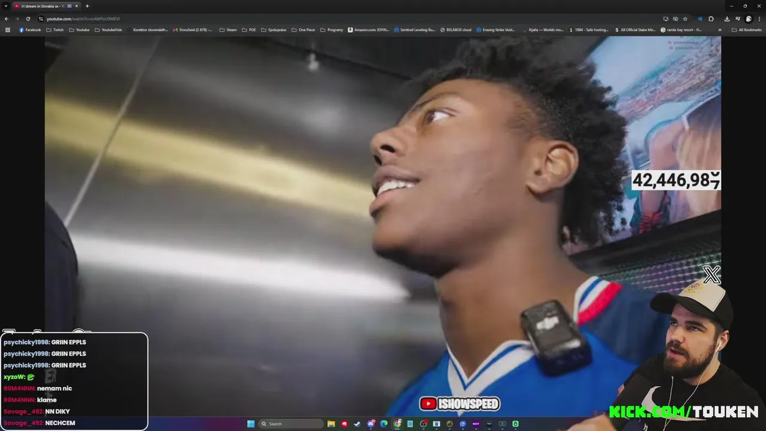This screenshot has height=431, width=766.
Task: Close the 'irl stream in Slovakia' tab
Action: [x=77, y=6]
